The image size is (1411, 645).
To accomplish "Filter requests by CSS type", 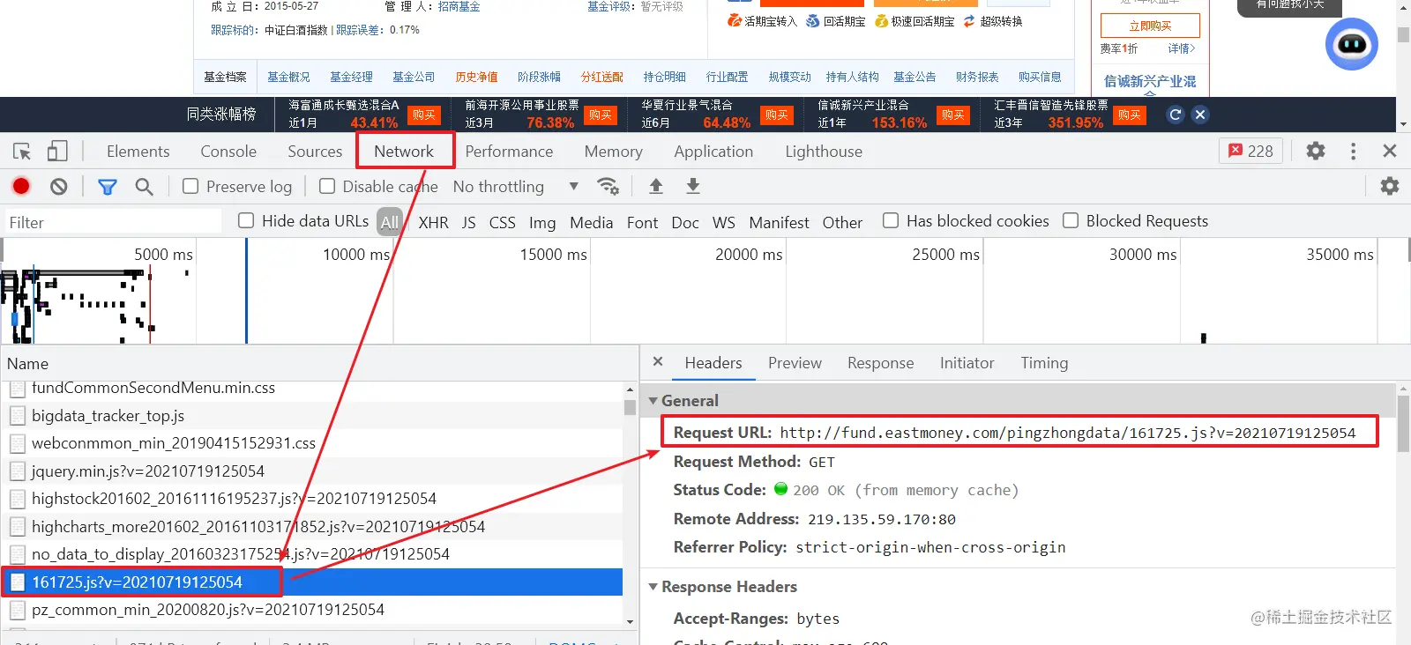I will (x=503, y=223).
